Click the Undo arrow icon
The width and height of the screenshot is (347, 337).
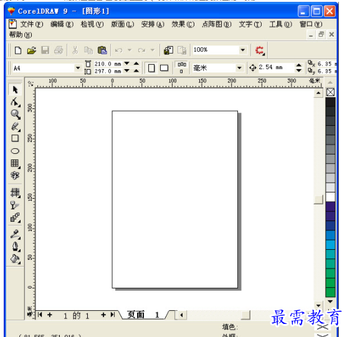[118, 50]
